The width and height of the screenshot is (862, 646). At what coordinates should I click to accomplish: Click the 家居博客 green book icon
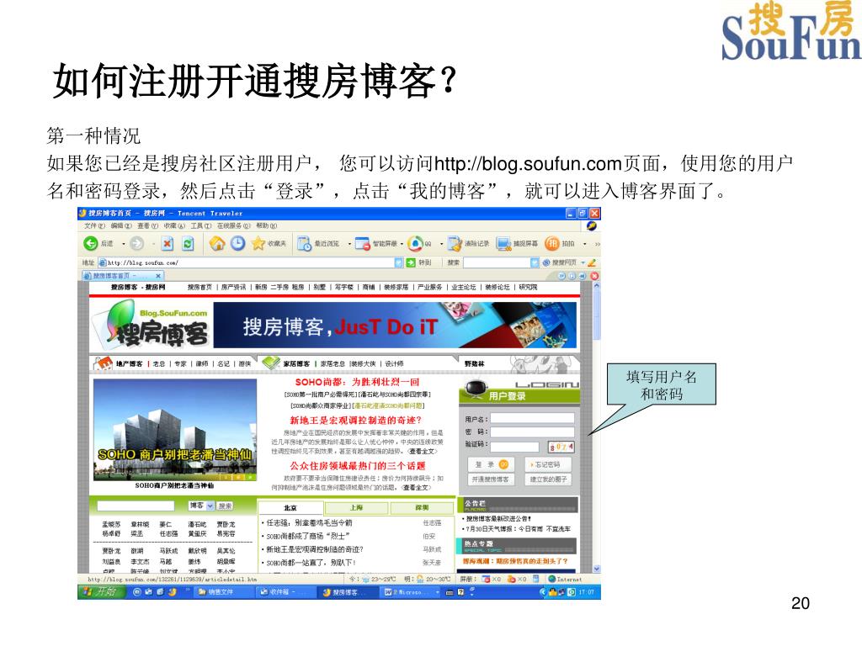[271, 363]
